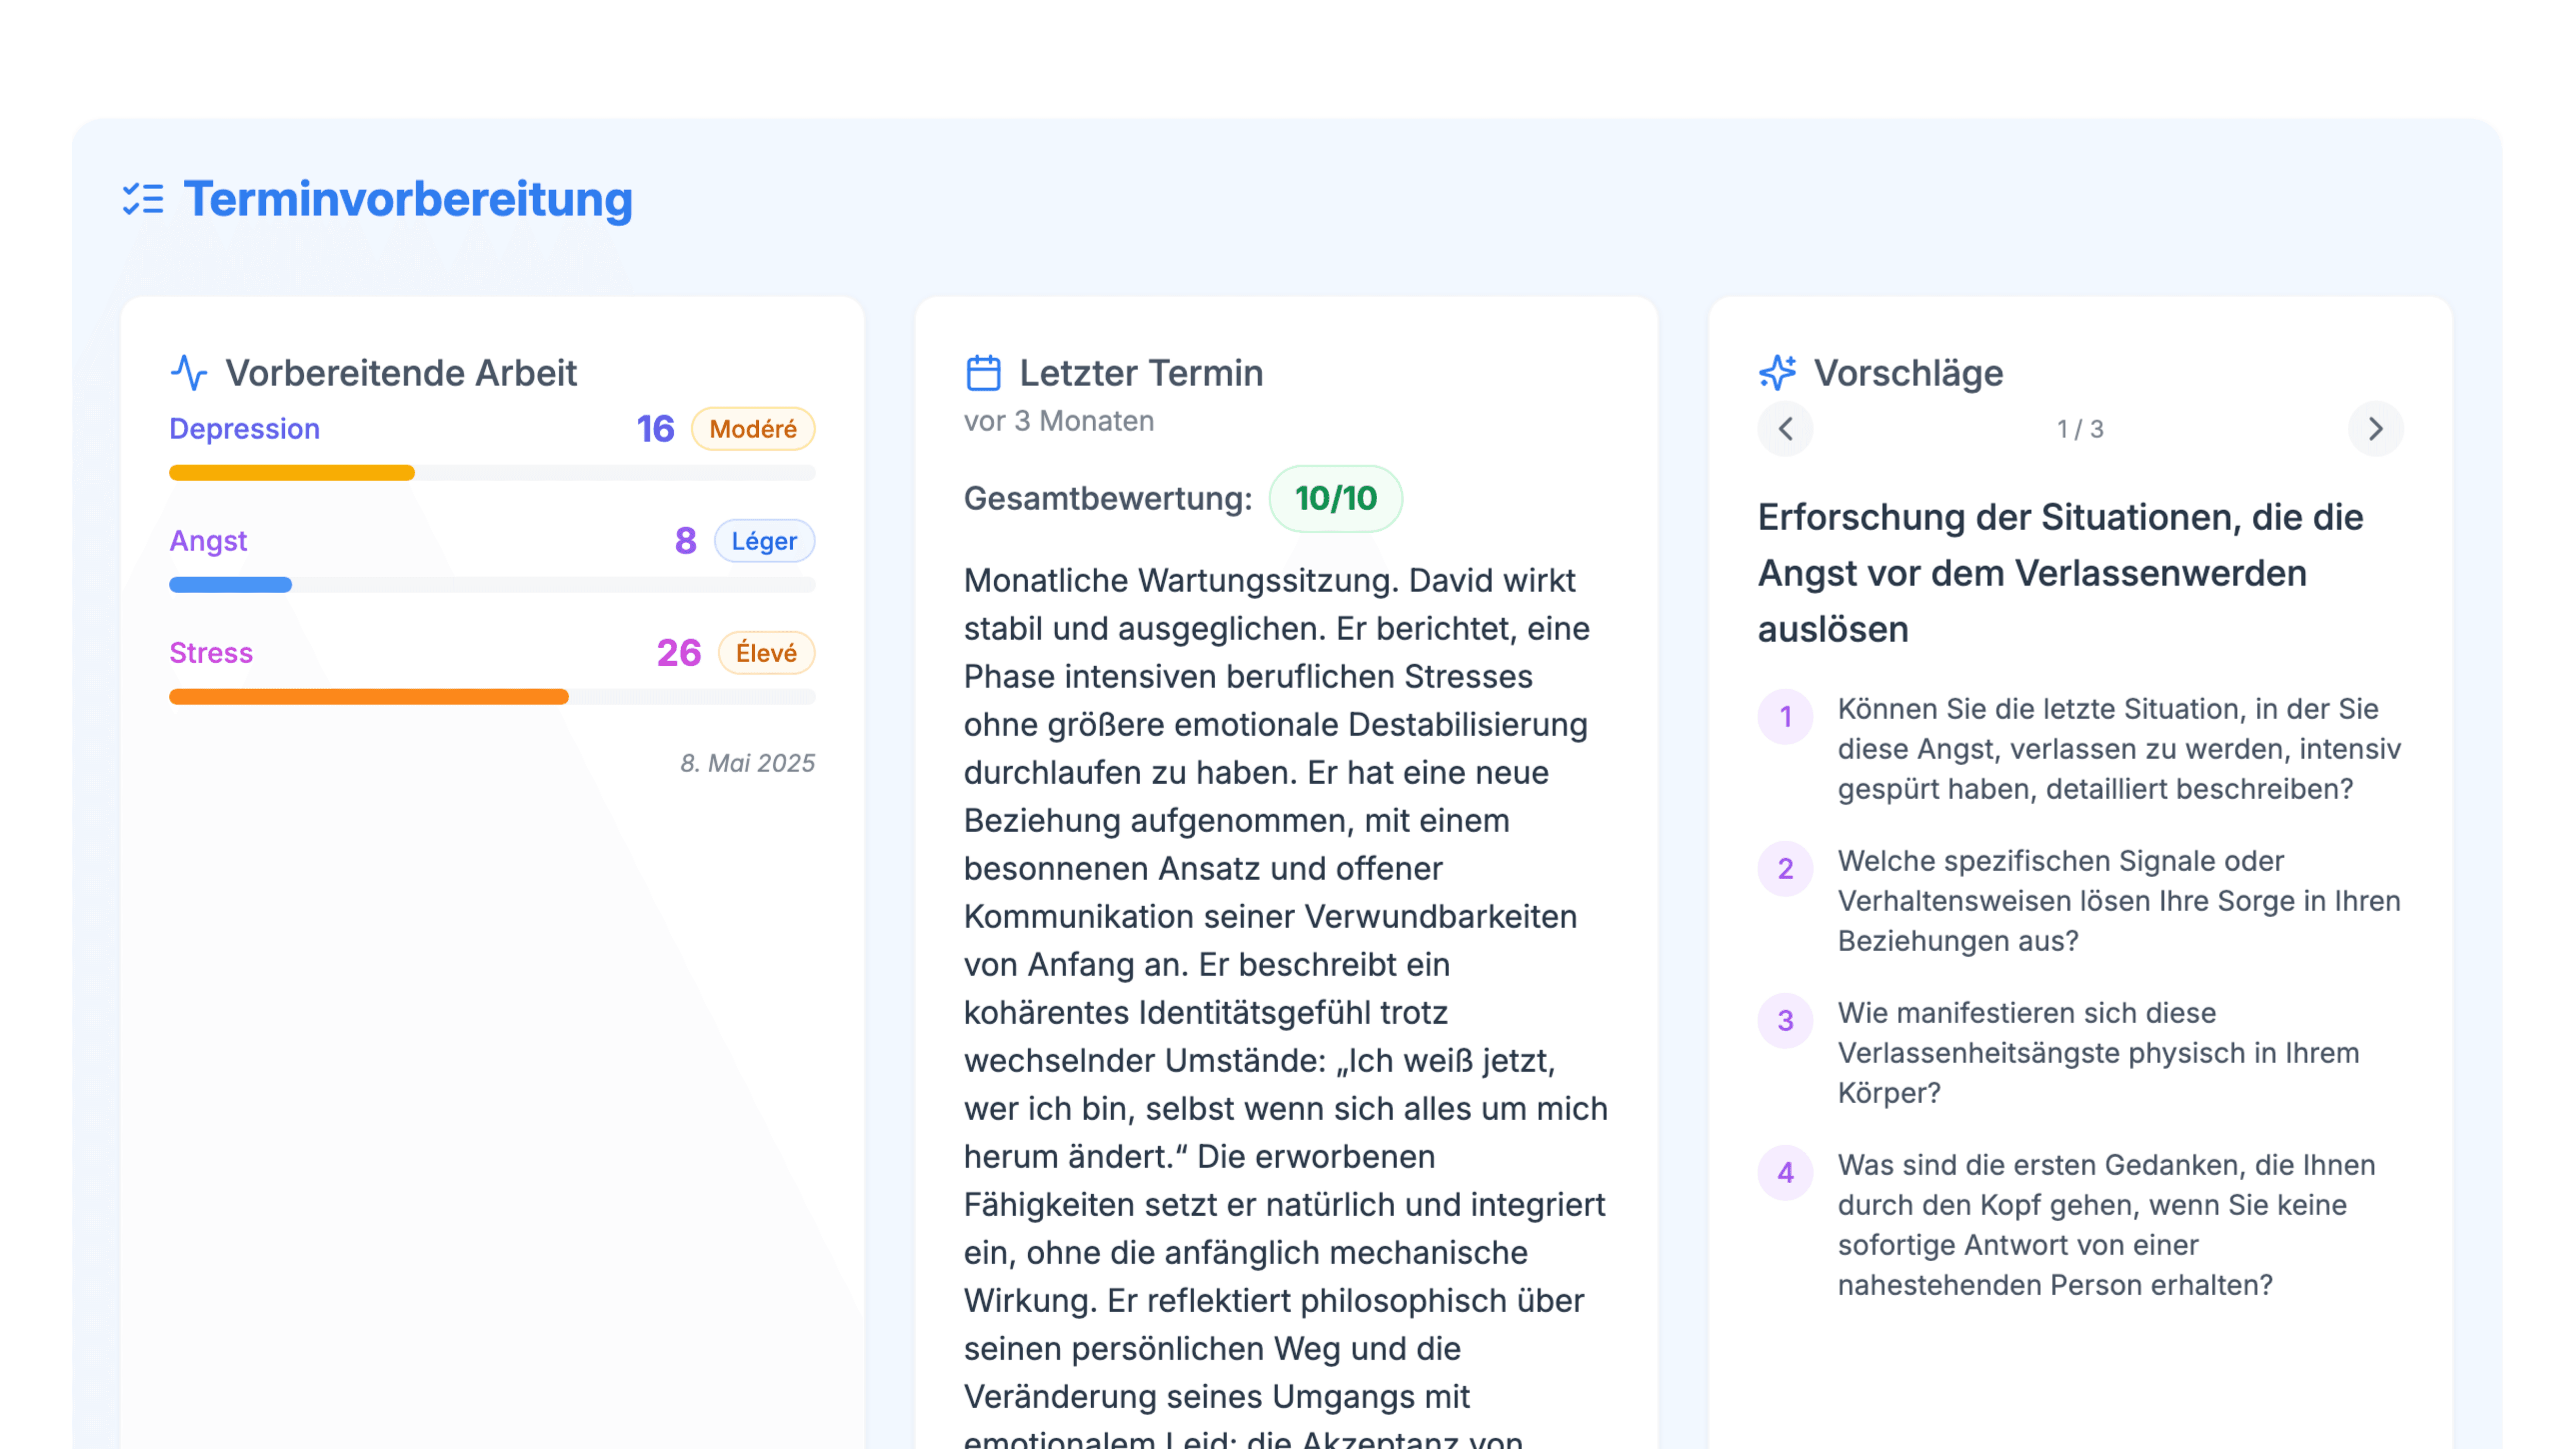This screenshot has width=2576, height=1449.
Task: Click the pulse icon next to Vorbereitende Arbeit
Action: pyautogui.click(x=189, y=373)
